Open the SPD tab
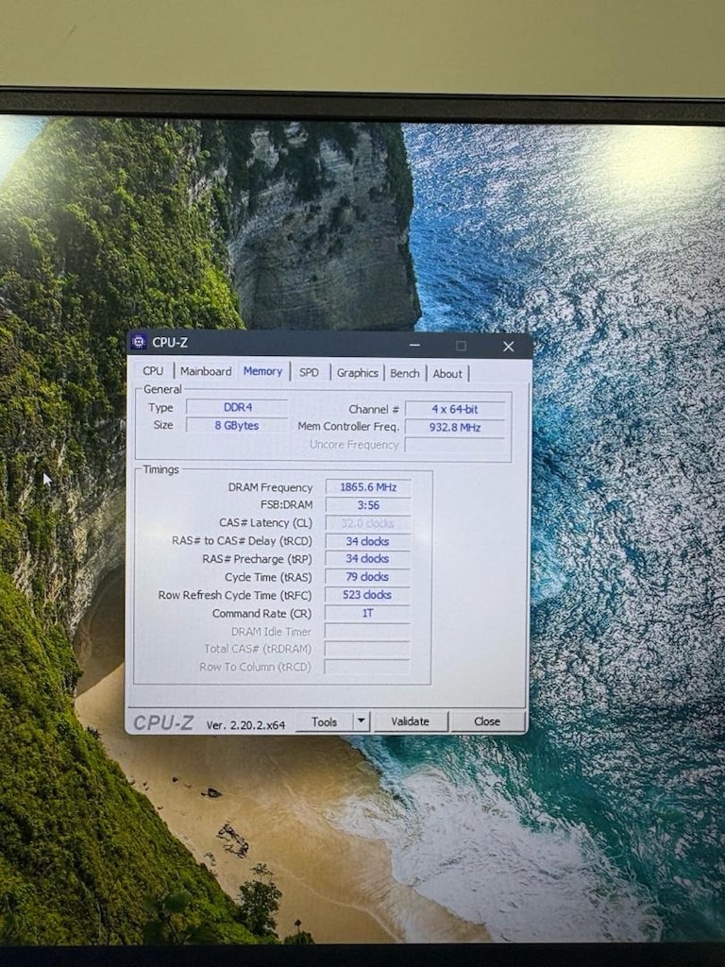This screenshot has height=967, width=725. 309,372
